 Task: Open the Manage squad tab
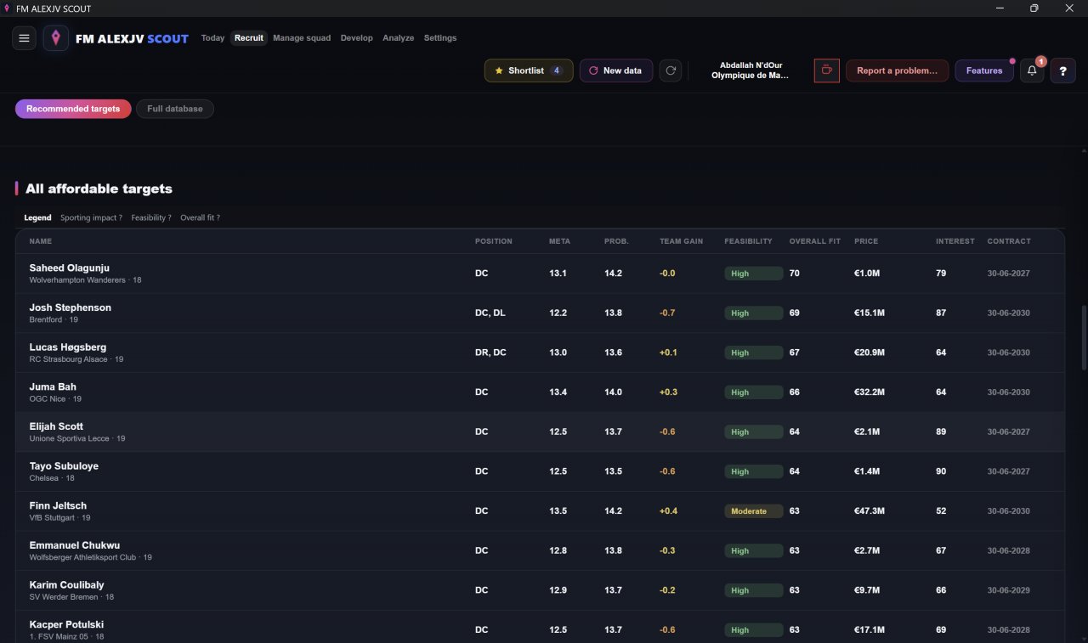click(x=302, y=38)
